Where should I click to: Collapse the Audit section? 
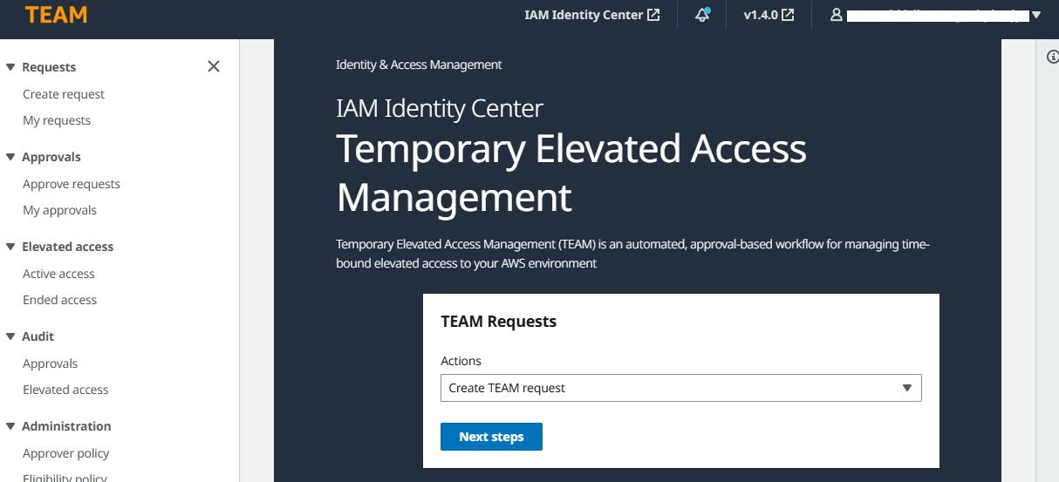click(10, 336)
